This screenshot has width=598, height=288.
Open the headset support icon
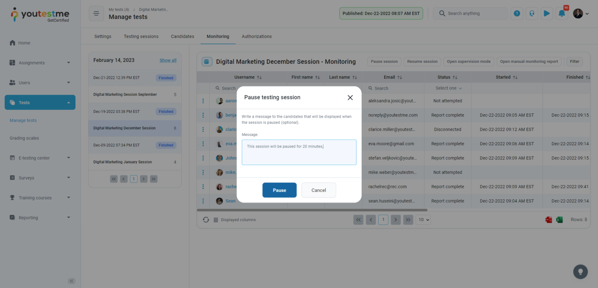(x=532, y=14)
